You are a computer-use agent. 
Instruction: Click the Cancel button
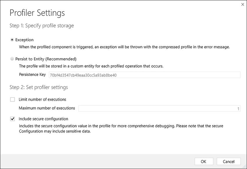pyautogui.click(x=229, y=161)
